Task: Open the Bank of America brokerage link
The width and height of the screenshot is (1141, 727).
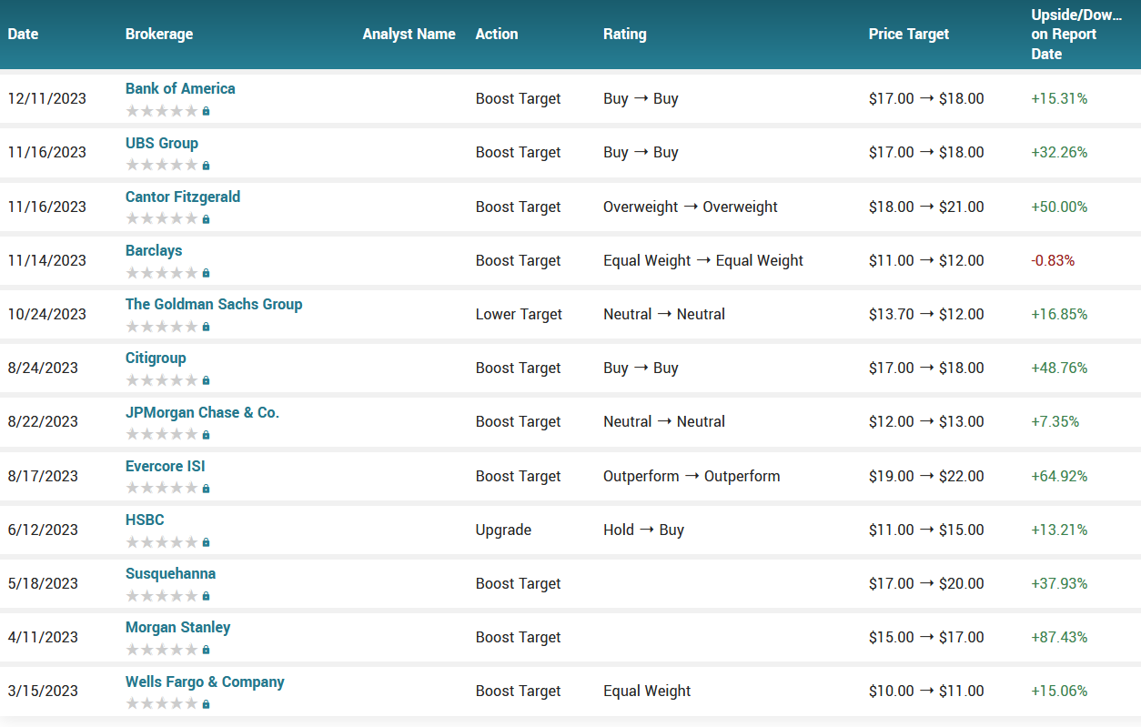Action: point(180,88)
